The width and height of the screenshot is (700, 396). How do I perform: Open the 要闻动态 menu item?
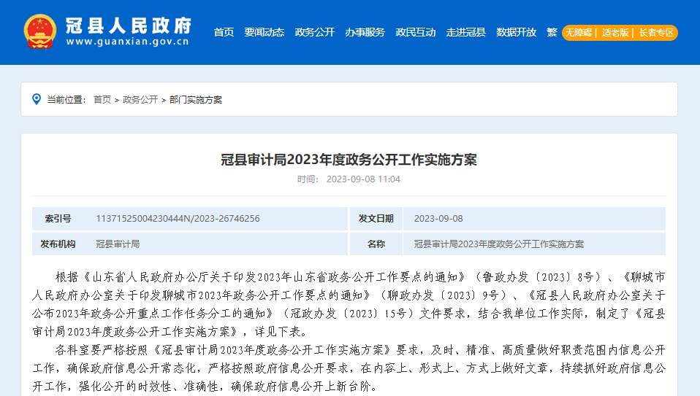tap(265, 33)
